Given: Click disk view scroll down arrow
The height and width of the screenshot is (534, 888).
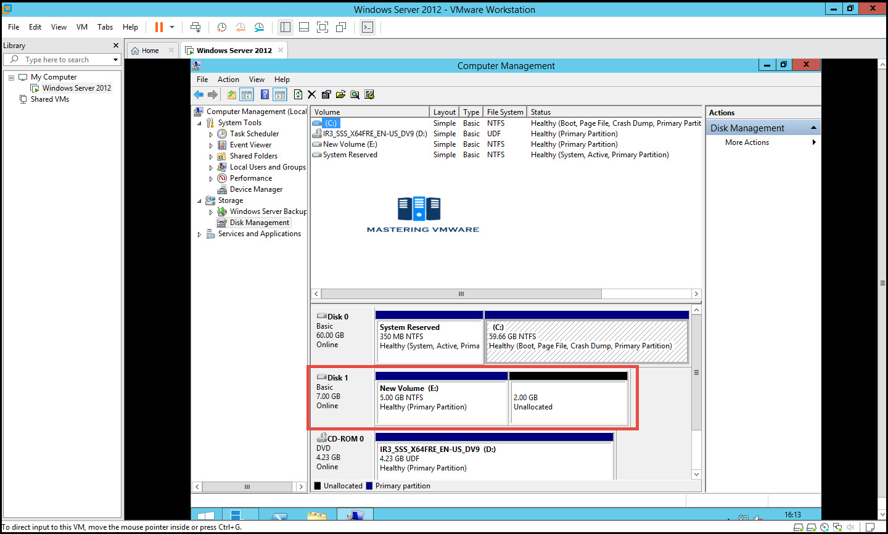Looking at the screenshot, I should (x=696, y=474).
